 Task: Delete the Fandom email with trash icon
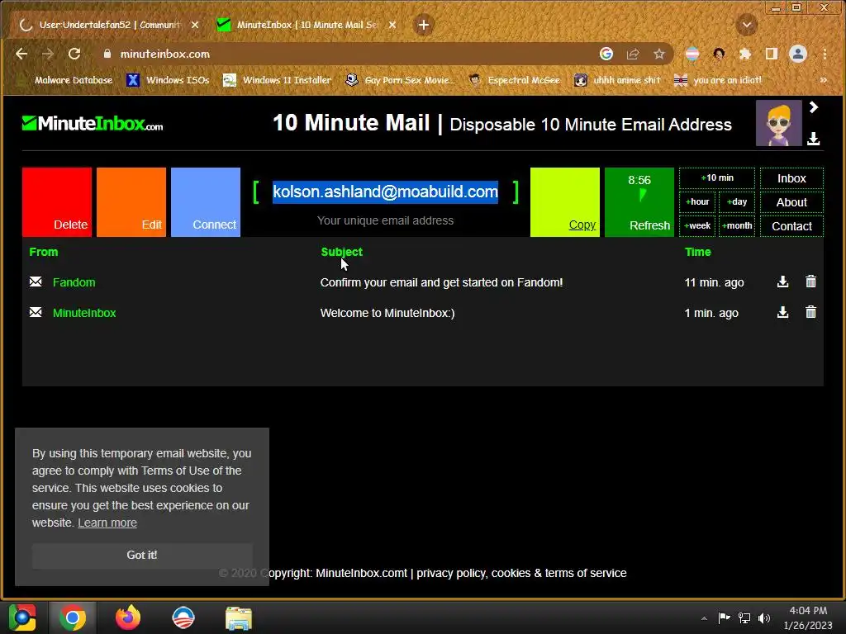click(x=810, y=282)
